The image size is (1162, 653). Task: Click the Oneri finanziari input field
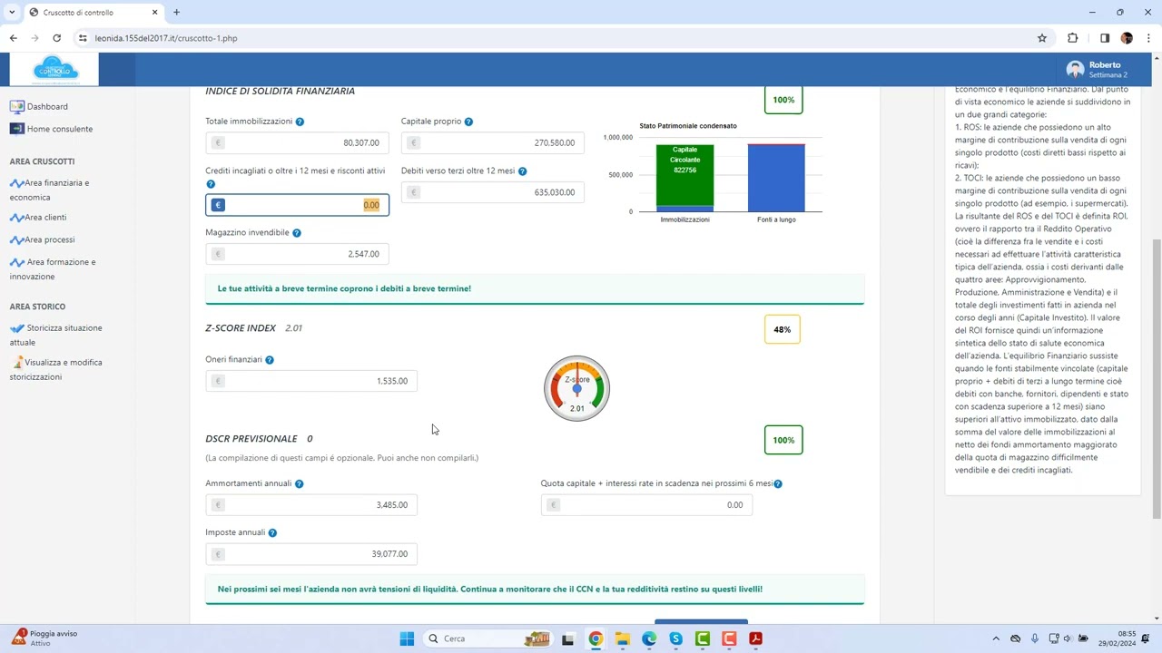pyautogui.click(x=311, y=381)
